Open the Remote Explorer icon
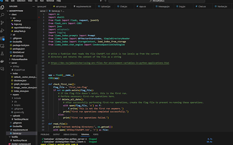The width and height of the screenshot is (233, 145). pos(2,46)
